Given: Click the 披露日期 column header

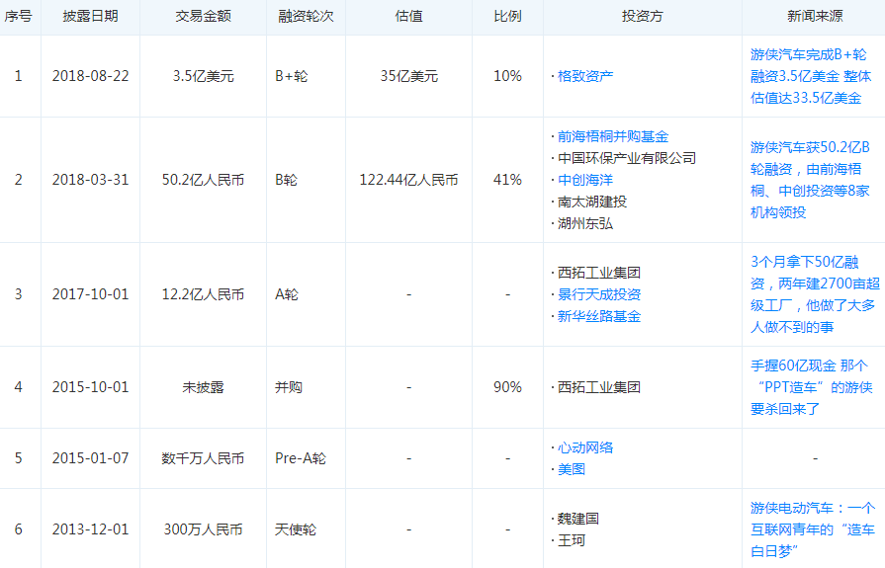Looking at the screenshot, I should coord(90,17).
